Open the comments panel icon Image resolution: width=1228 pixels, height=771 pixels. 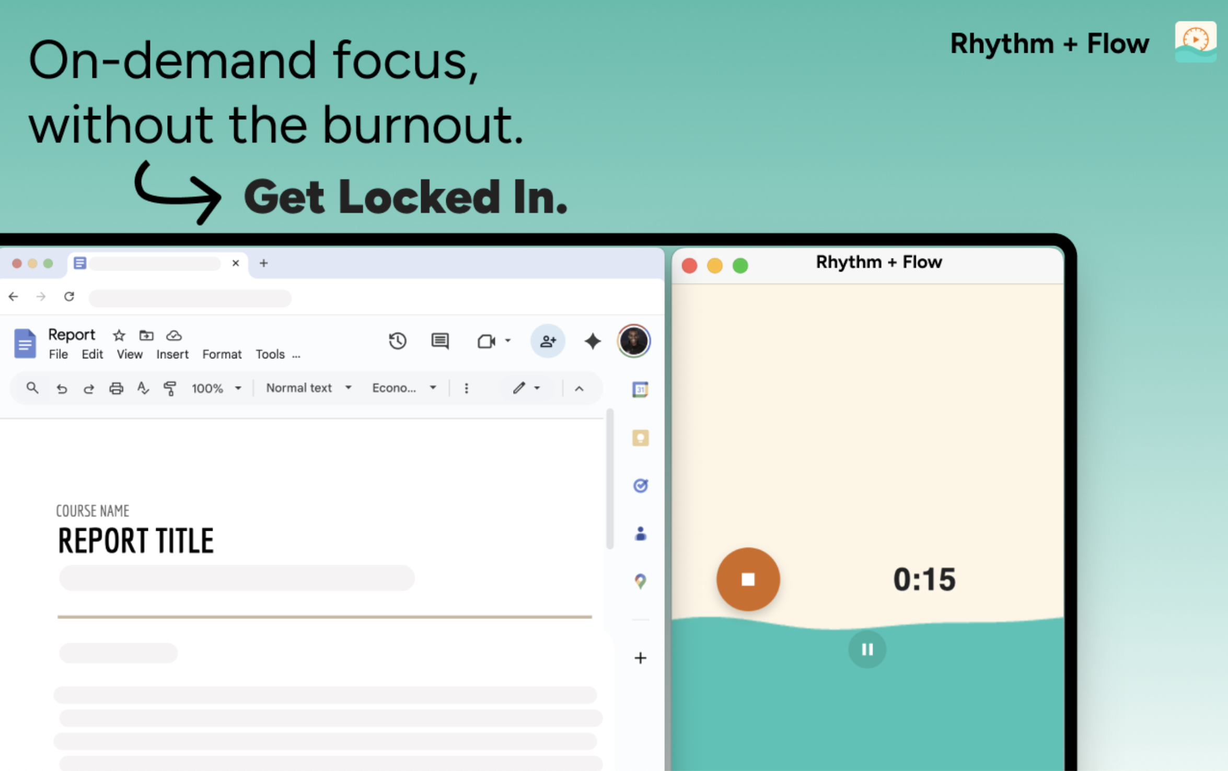(440, 341)
